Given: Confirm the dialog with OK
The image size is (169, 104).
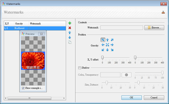Looking at the screenshot, I should [132, 98].
